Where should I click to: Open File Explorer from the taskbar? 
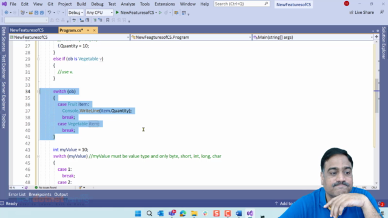194,213
